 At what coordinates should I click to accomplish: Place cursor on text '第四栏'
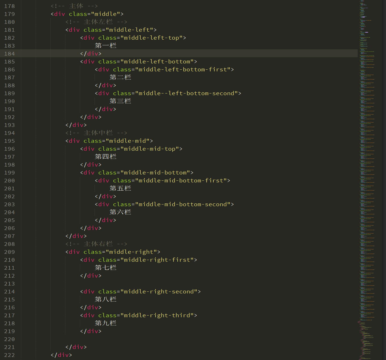point(106,157)
